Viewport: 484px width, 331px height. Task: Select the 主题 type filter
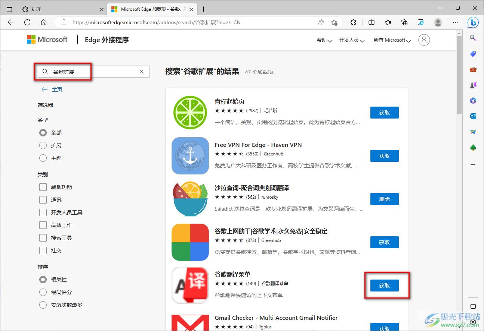(x=43, y=158)
